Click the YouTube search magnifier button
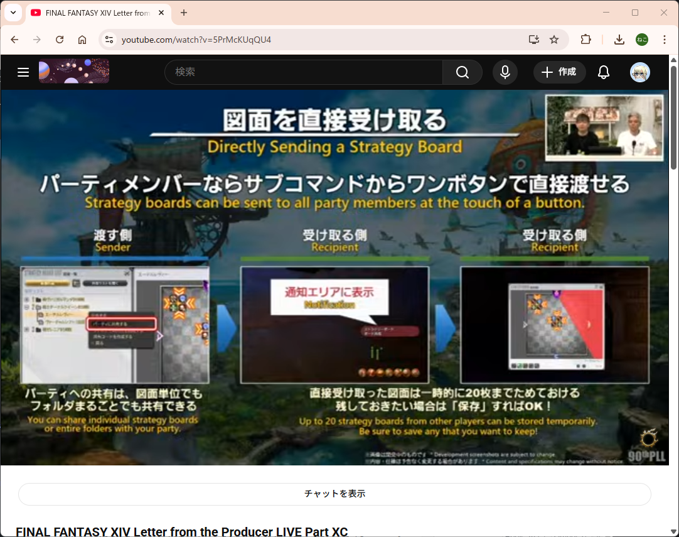 (462, 72)
